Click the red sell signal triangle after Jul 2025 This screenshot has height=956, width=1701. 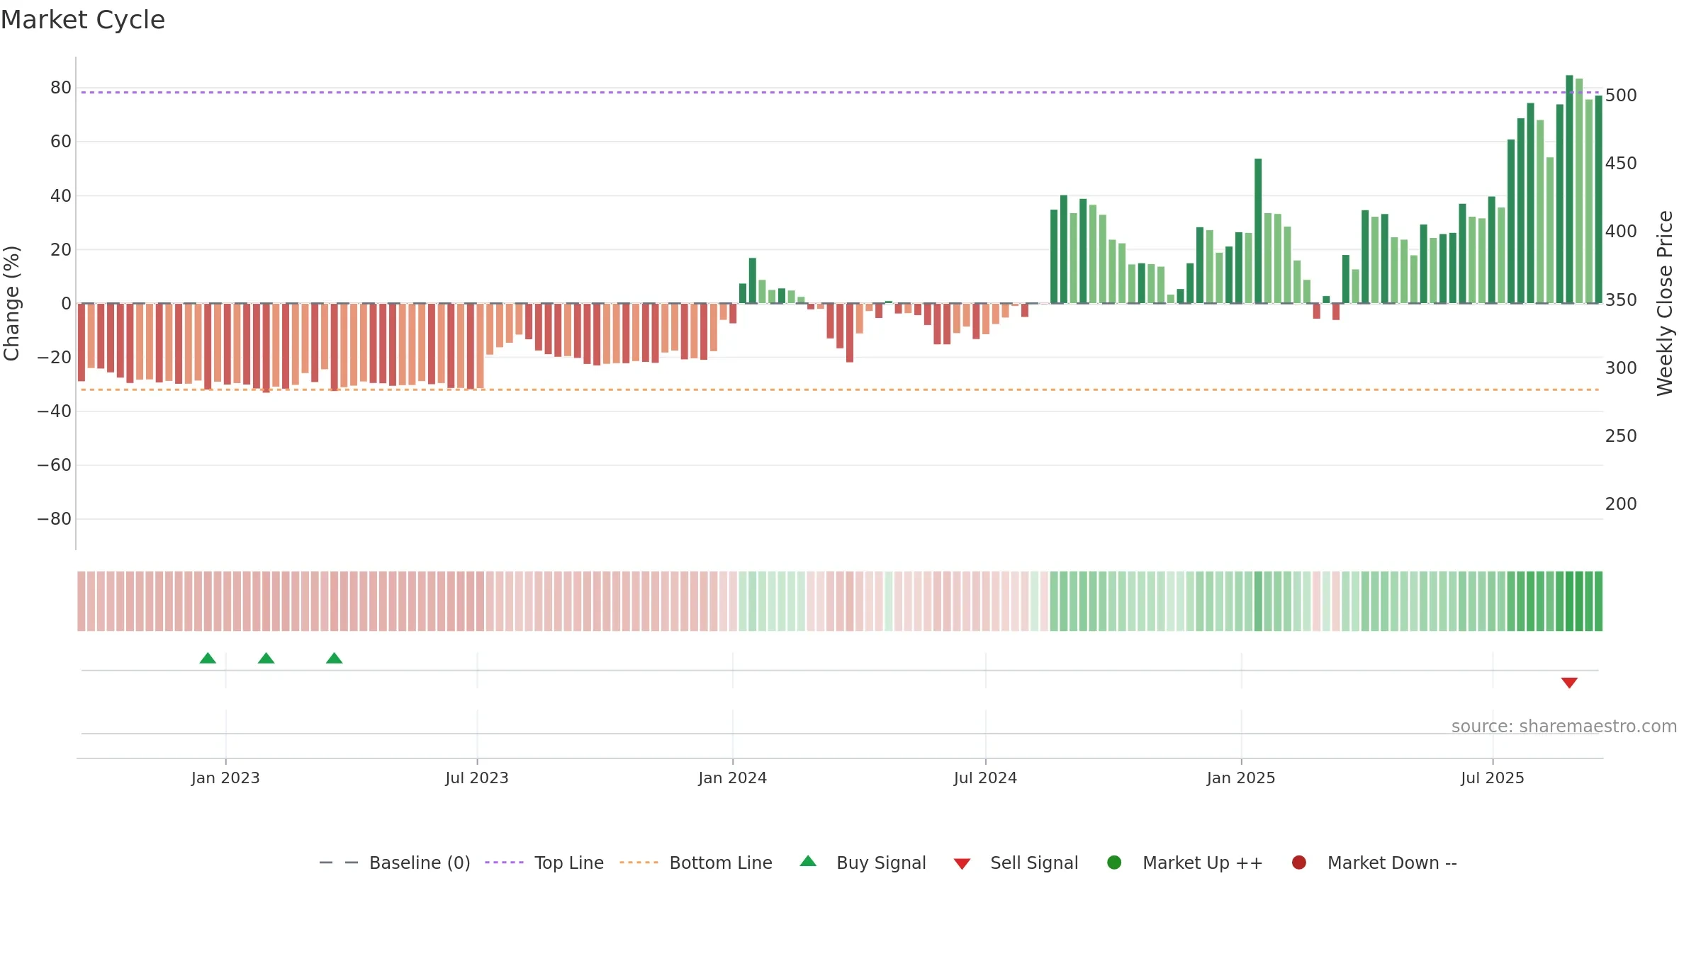tap(1569, 683)
